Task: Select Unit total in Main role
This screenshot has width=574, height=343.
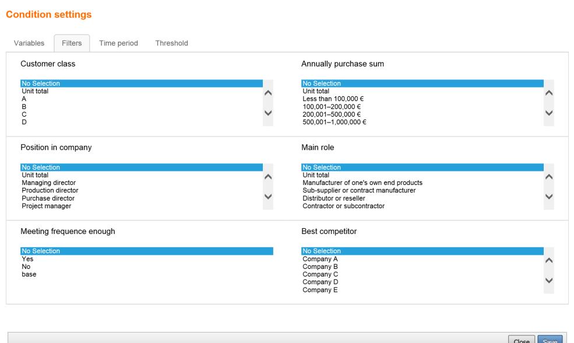Action: 422,175
